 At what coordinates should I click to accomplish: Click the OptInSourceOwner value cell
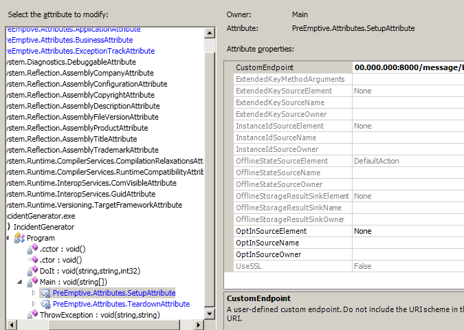408,254
